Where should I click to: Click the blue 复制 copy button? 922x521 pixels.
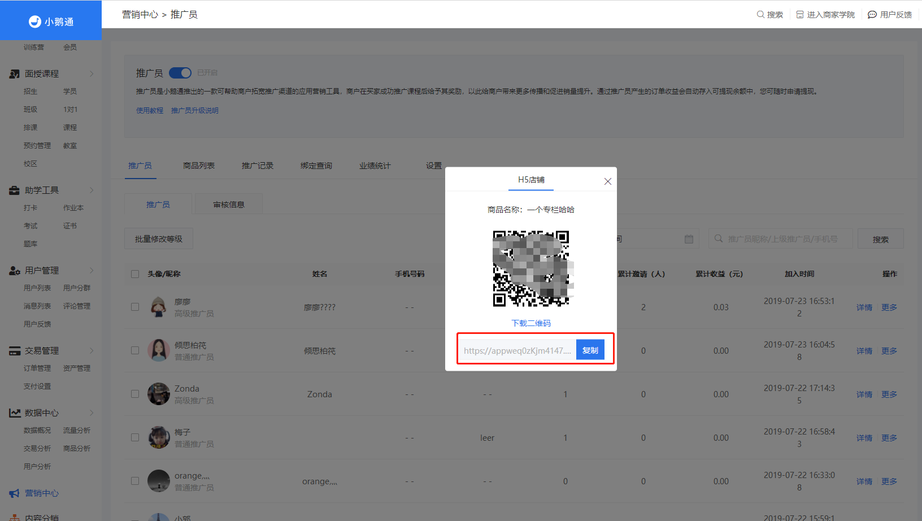(590, 350)
